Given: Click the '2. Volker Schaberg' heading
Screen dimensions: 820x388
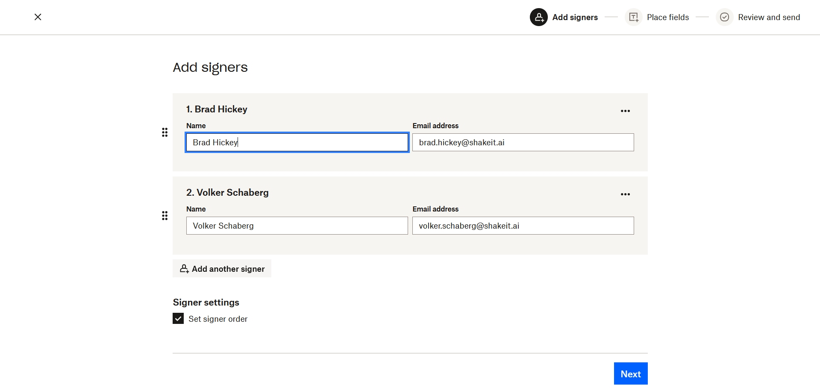Looking at the screenshot, I should pyautogui.click(x=227, y=192).
